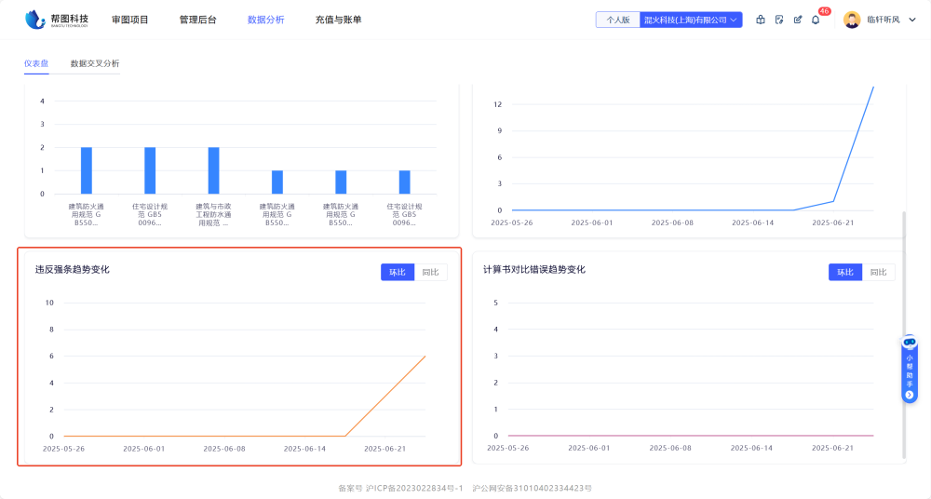Select 环比 in 计算书对比错误趋势变化 chart
Screen dimensions: 931x499
(845, 272)
